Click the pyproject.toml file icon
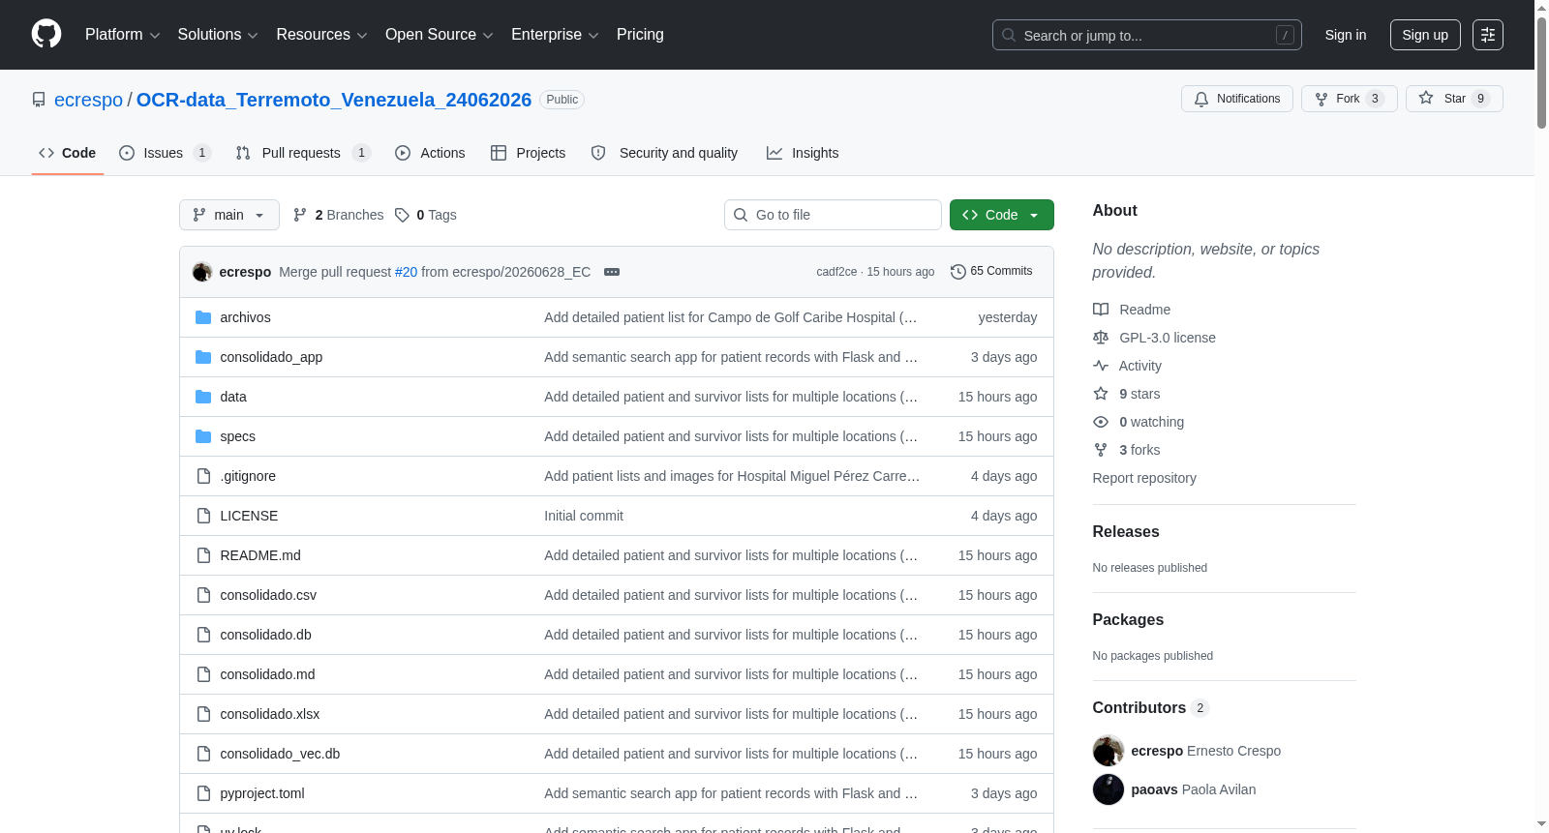 (x=203, y=793)
